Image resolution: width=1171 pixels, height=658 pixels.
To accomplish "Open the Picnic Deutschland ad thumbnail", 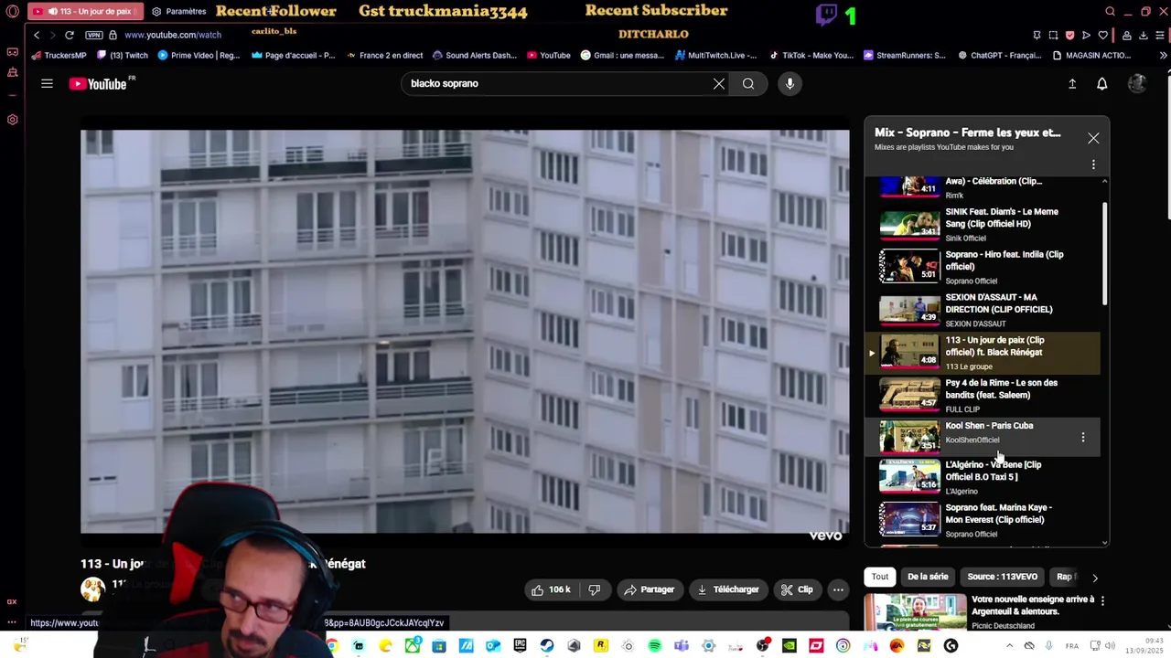I will 915,612.
